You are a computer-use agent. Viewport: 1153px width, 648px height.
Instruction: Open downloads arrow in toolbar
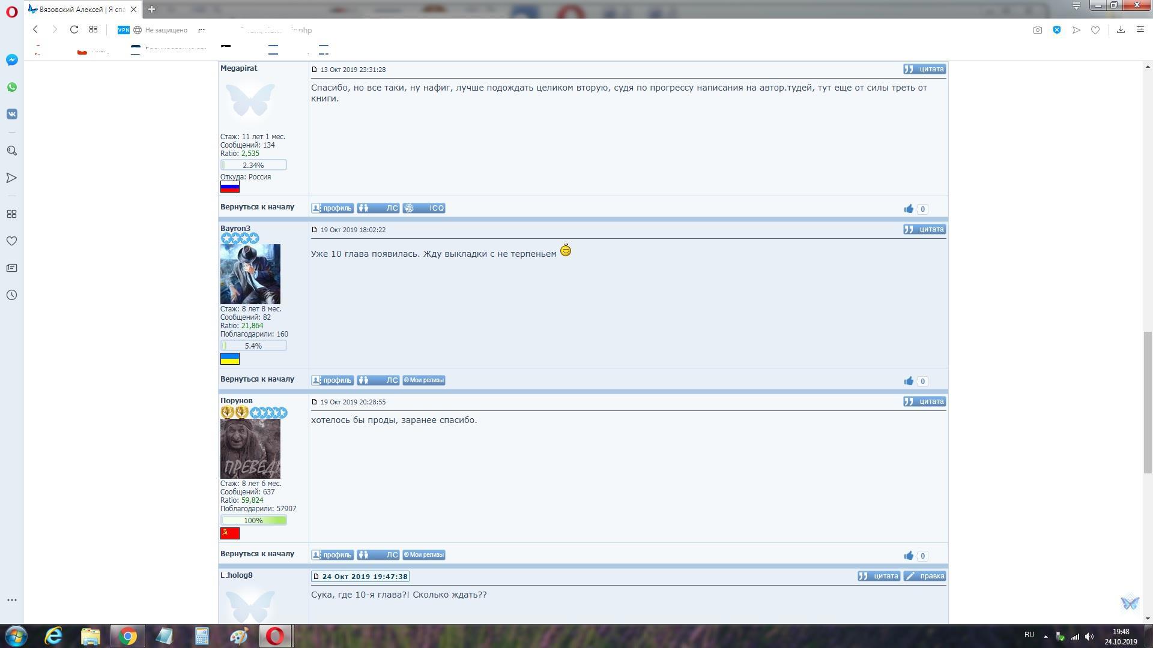click(x=1121, y=30)
